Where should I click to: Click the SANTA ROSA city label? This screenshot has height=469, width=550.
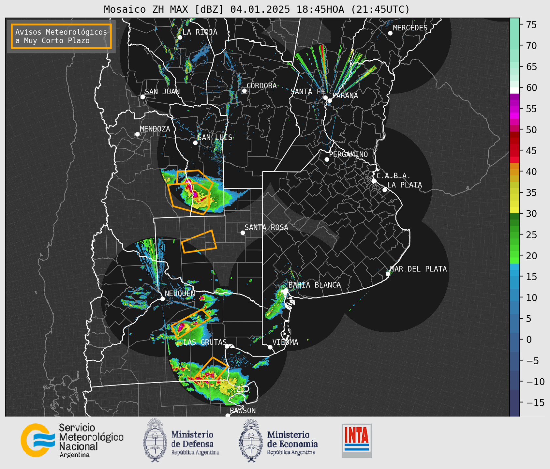click(266, 228)
